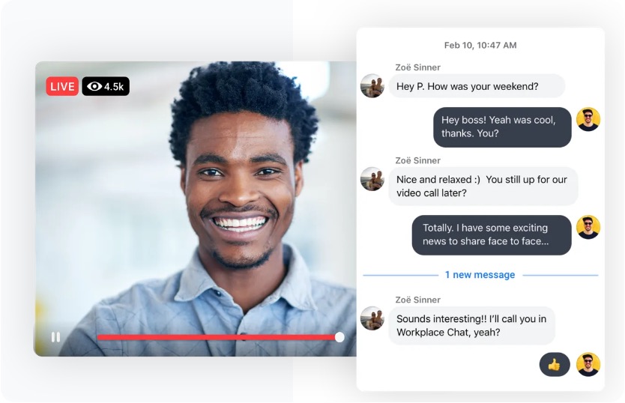Click the middle of the red progress bar

217,337
